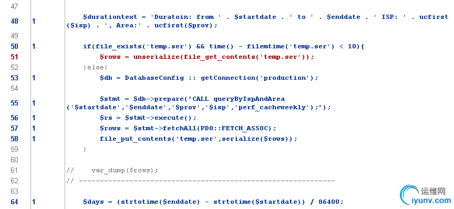Select line number 51 highlighted in red

tap(15, 57)
